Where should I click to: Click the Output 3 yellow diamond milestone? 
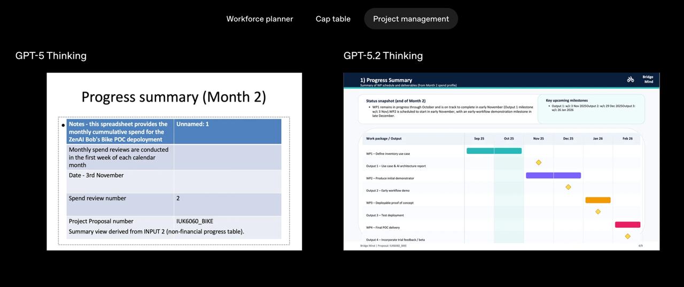[x=598, y=212]
